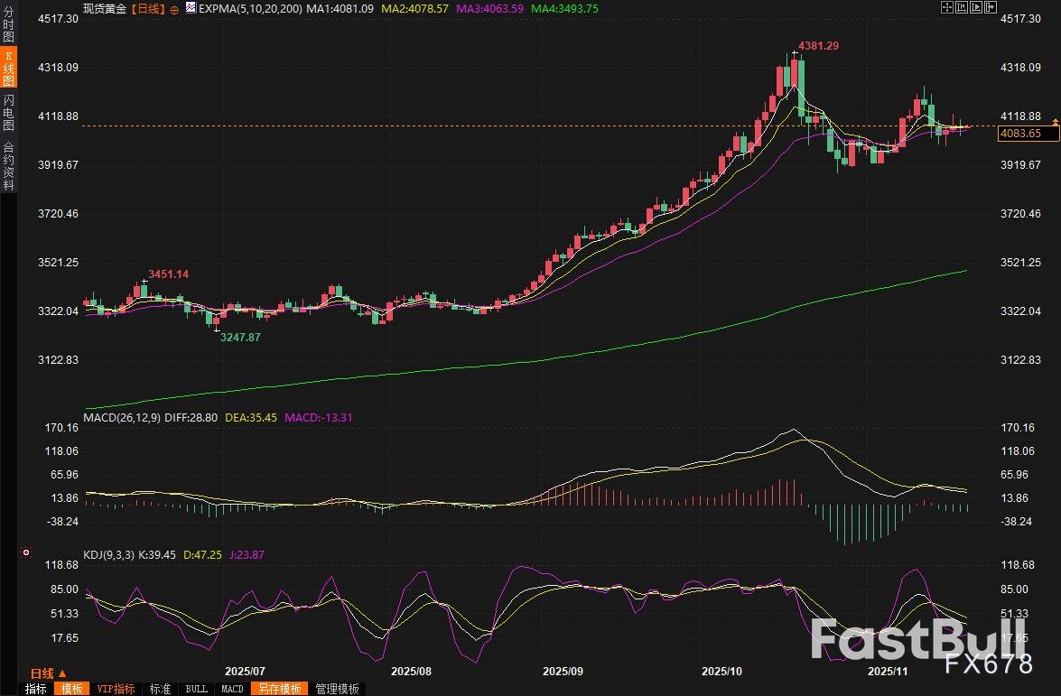Toggle the 模板 template mode button
The height and width of the screenshot is (696, 1061).
(70, 689)
